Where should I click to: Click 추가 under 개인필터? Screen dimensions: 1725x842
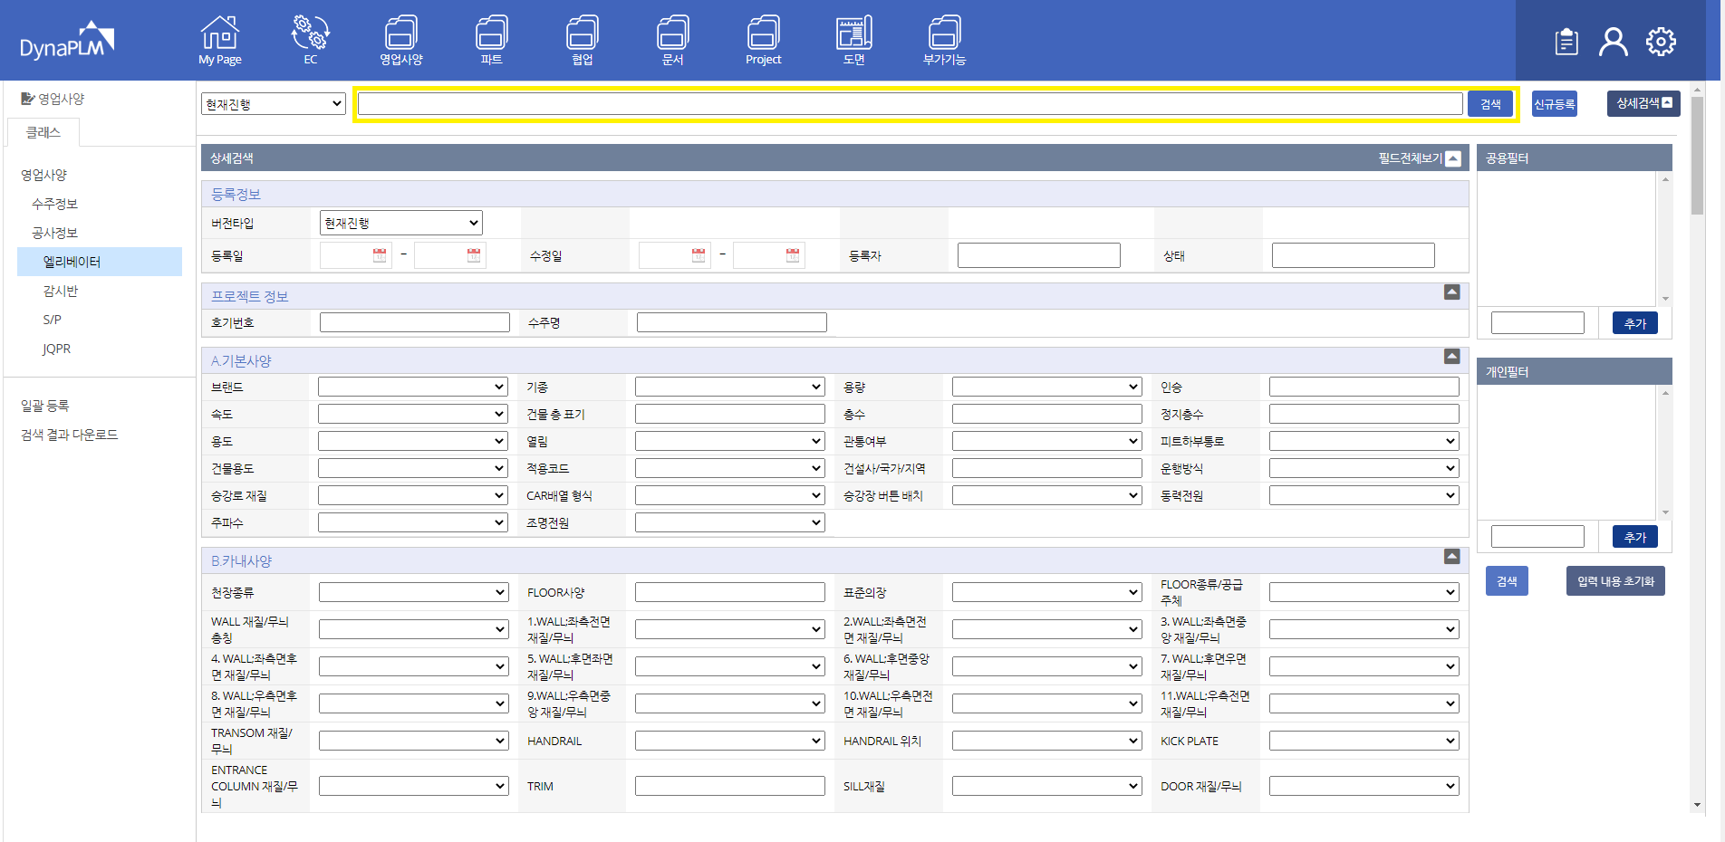click(x=1635, y=537)
